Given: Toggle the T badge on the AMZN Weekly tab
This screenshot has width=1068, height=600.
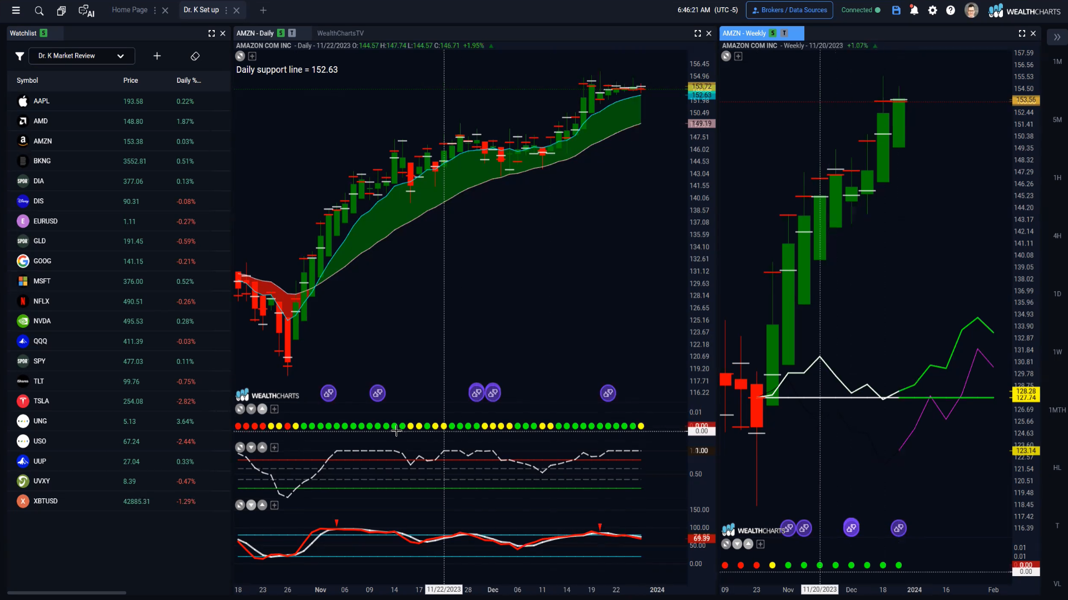Looking at the screenshot, I should coord(784,33).
